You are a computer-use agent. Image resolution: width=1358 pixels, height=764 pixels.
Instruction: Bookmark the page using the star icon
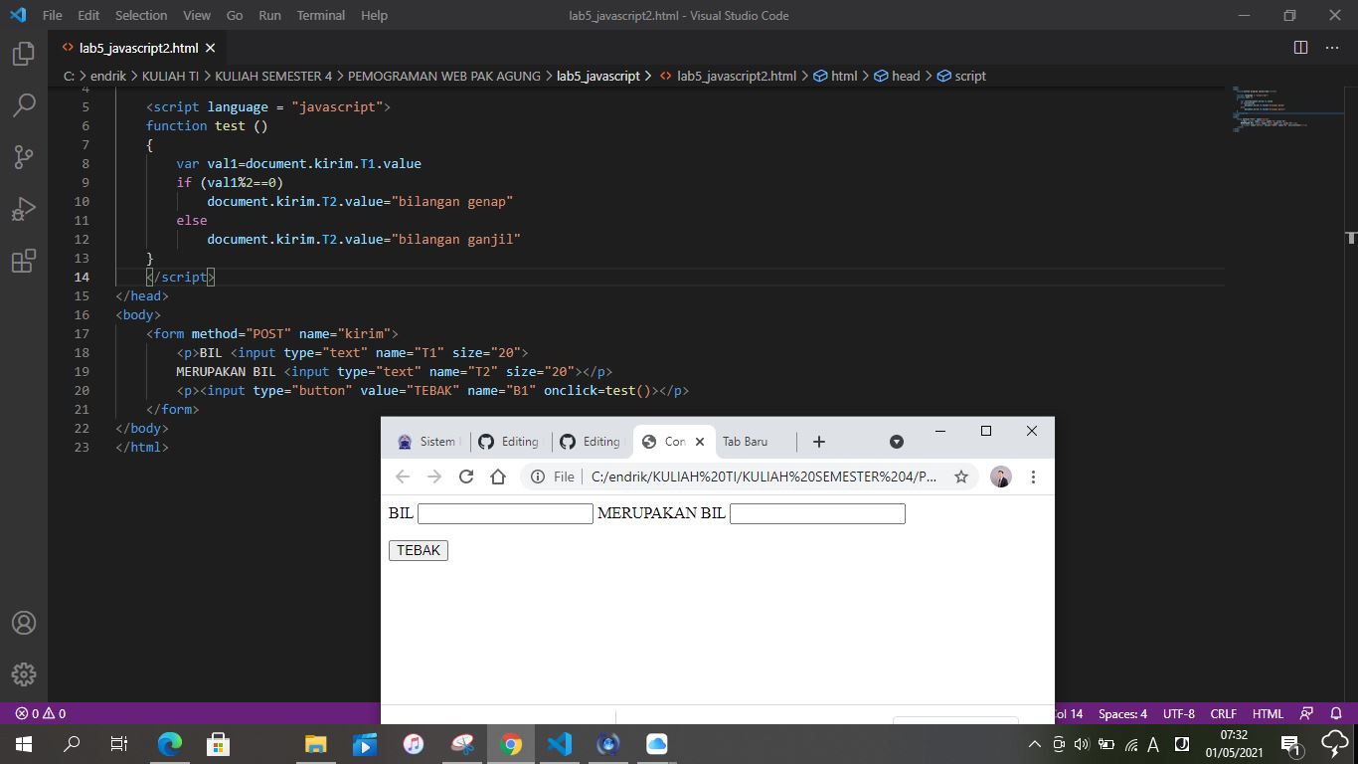click(x=960, y=477)
